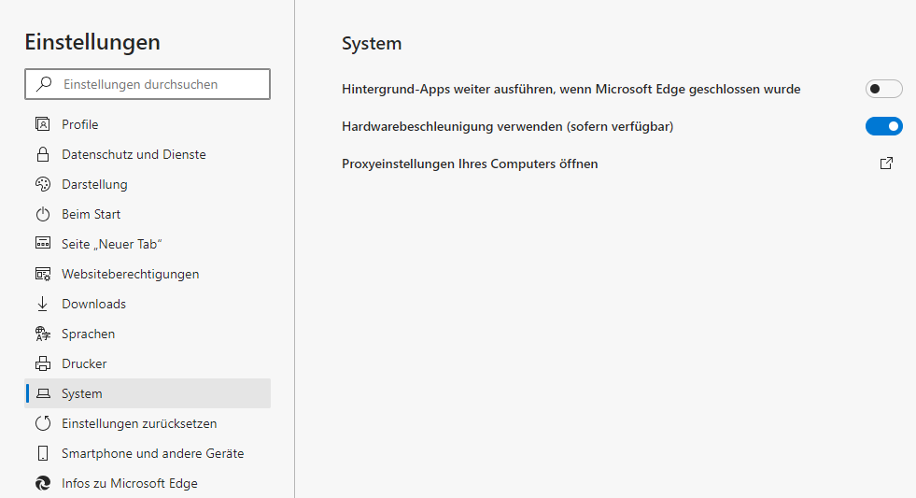Click the Drucker printer icon
Screen dimensions: 916x498
click(42, 363)
